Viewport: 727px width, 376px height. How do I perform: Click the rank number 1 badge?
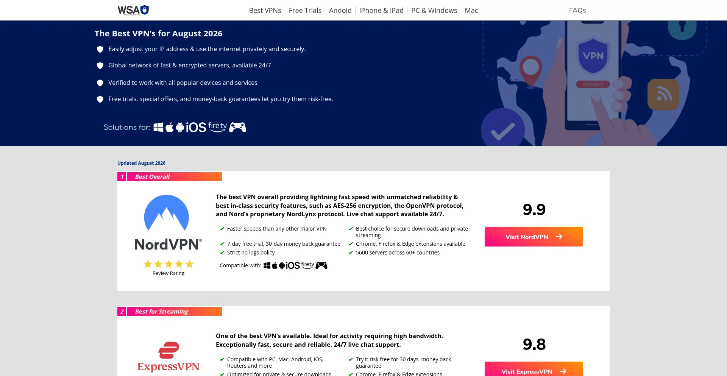pyautogui.click(x=122, y=177)
